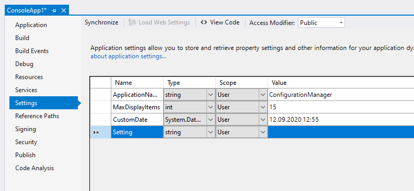Click the Scope column header
This screenshot has width=414, height=191.
[x=241, y=83]
